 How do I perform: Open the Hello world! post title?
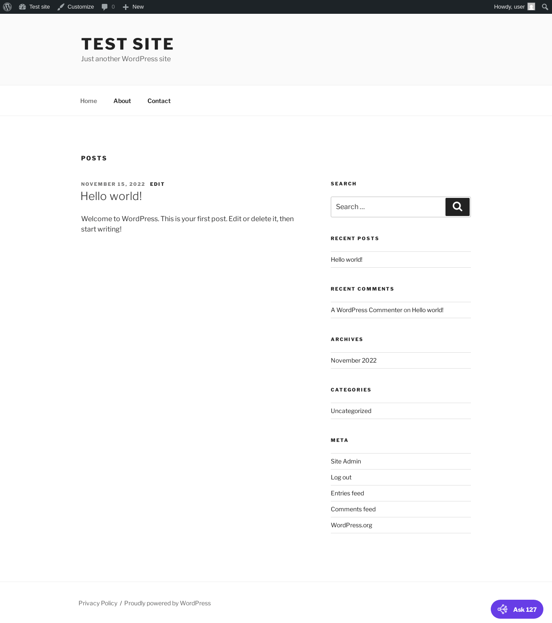111,196
